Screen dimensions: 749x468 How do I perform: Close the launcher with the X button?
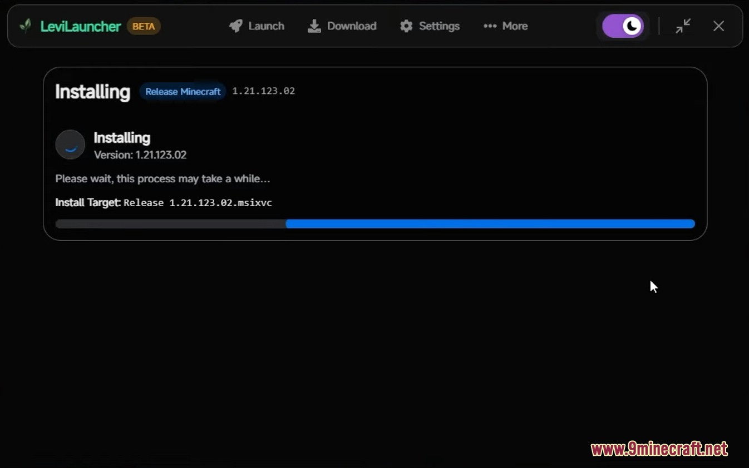click(x=718, y=26)
